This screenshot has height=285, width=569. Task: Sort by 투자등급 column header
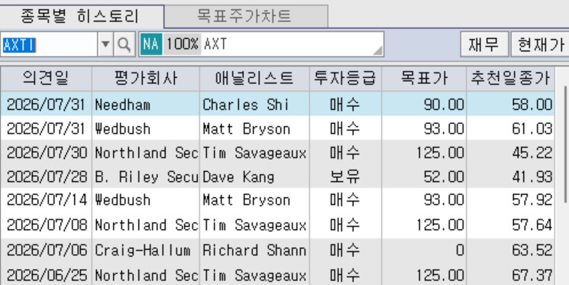pyautogui.click(x=345, y=78)
